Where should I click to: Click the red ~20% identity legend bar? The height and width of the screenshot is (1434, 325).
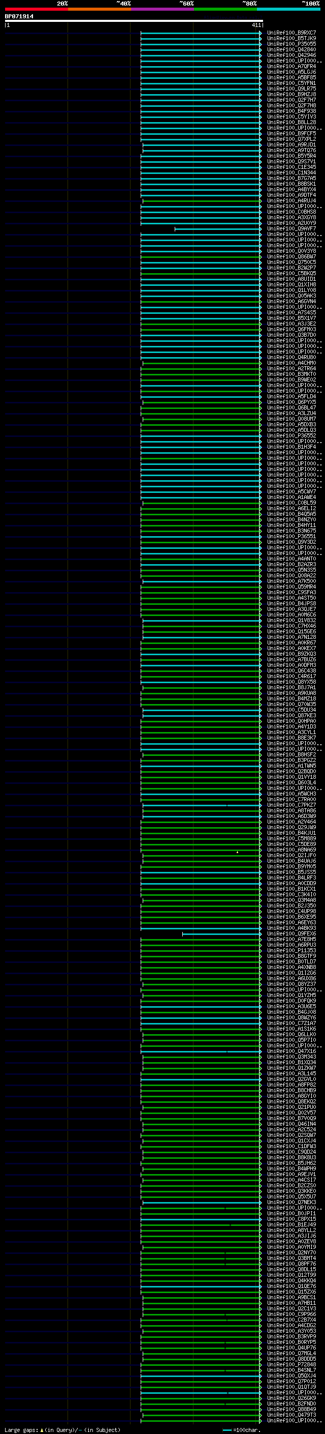click(x=36, y=9)
